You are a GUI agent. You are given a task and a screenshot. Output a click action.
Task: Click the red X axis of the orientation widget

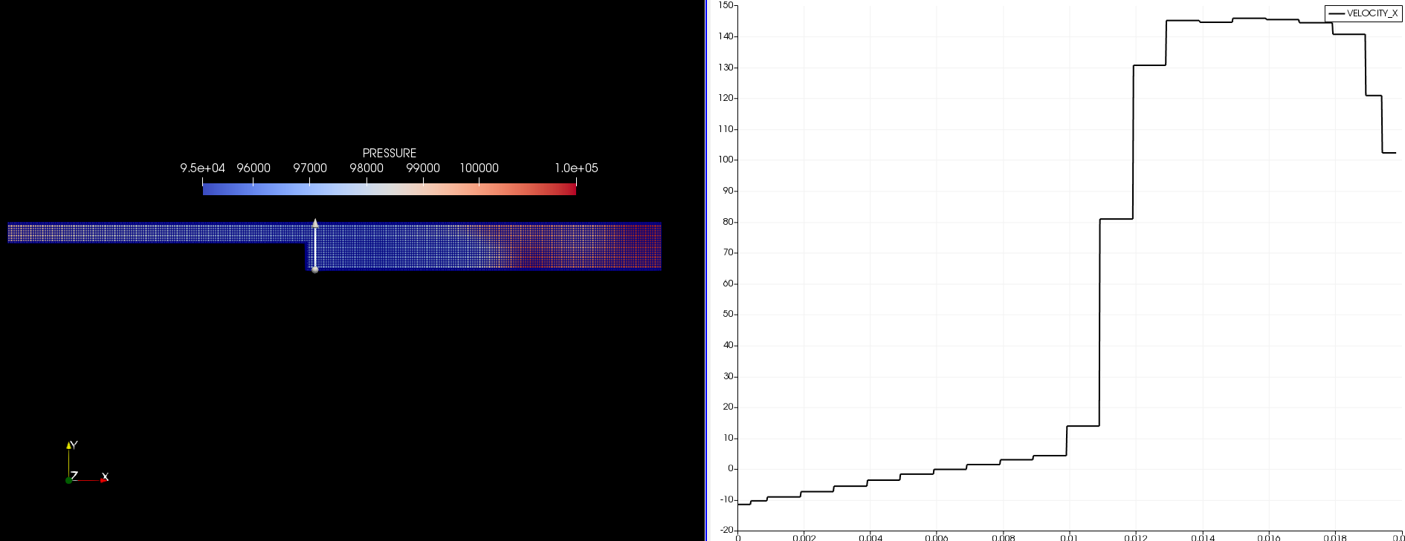click(103, 479)
